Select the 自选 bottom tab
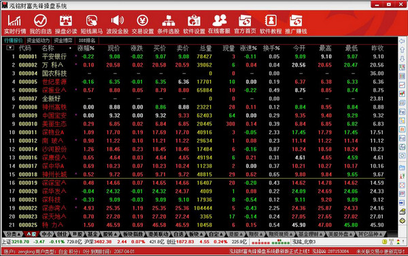The width and height of the screenshot is (408, 256). point(178,234)
